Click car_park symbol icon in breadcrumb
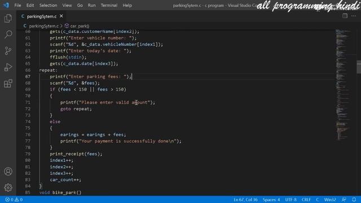Screen dimensions: 361x203 tap(67, 26)
